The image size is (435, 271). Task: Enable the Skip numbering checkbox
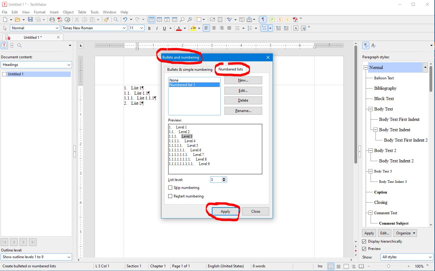click(x=170, y=188)
